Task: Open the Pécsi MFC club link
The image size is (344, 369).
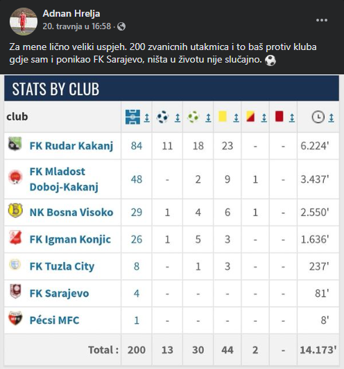Action: [x=55, y=320]
